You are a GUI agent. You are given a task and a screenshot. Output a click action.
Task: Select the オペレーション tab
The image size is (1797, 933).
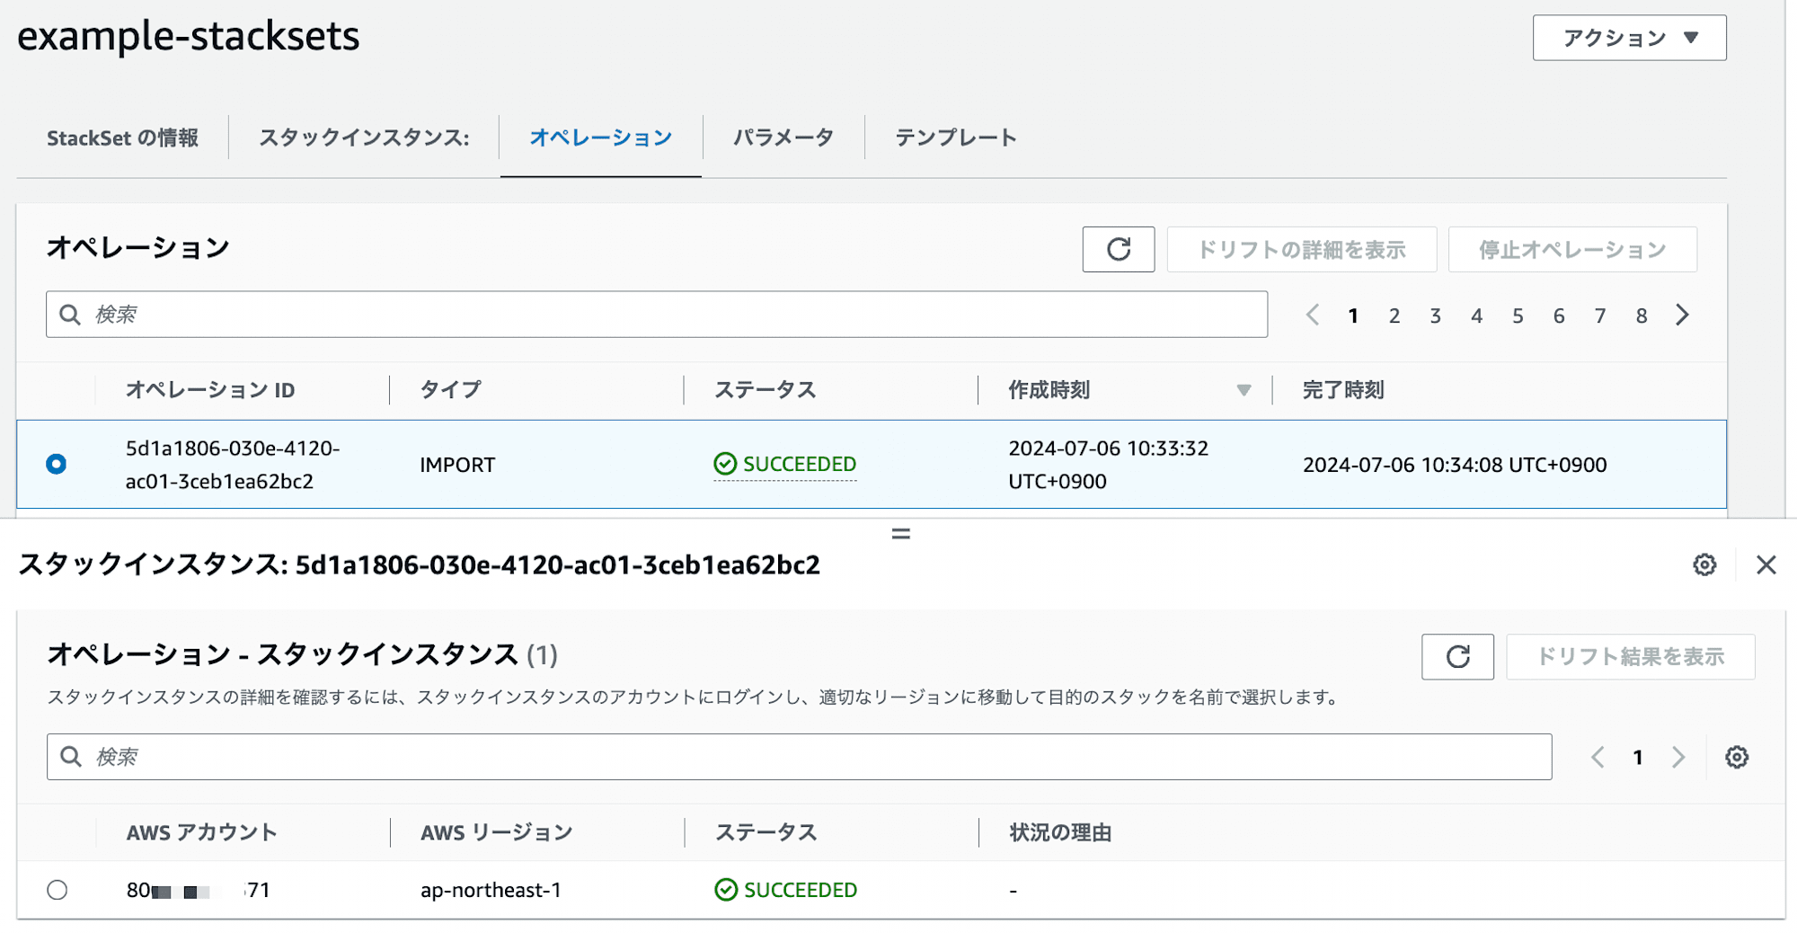600,138
